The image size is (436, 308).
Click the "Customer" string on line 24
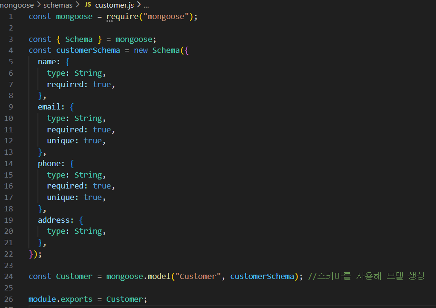tap(198, 277)
